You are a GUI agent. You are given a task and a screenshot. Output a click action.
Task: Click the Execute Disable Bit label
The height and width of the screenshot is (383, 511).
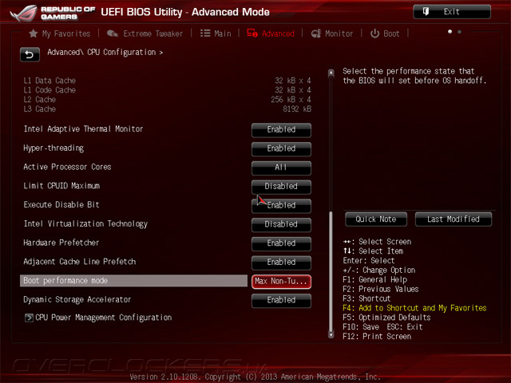coord(61,204)
